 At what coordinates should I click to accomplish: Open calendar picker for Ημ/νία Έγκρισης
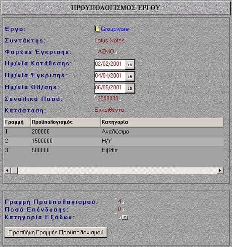pyautogui.click(x=130, y=77)
